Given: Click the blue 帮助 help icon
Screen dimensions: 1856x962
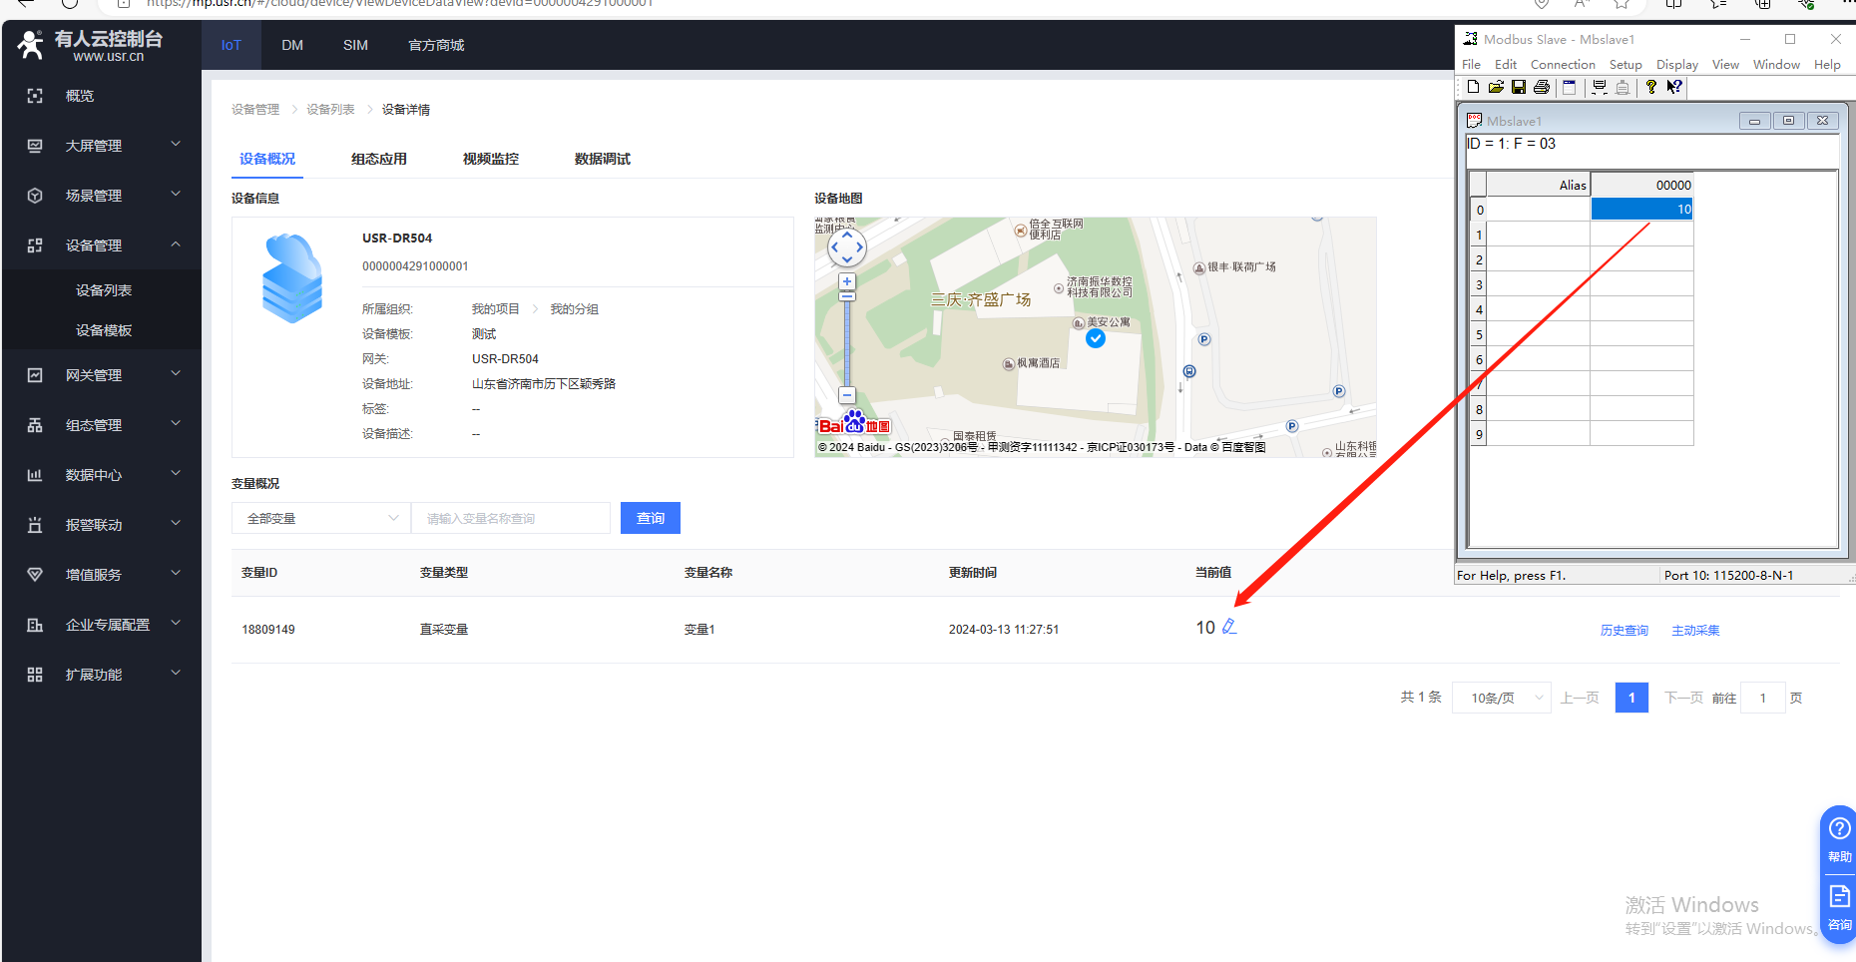Looking at the screenshot, I should pyautogui.click(x=1839, y=838).
